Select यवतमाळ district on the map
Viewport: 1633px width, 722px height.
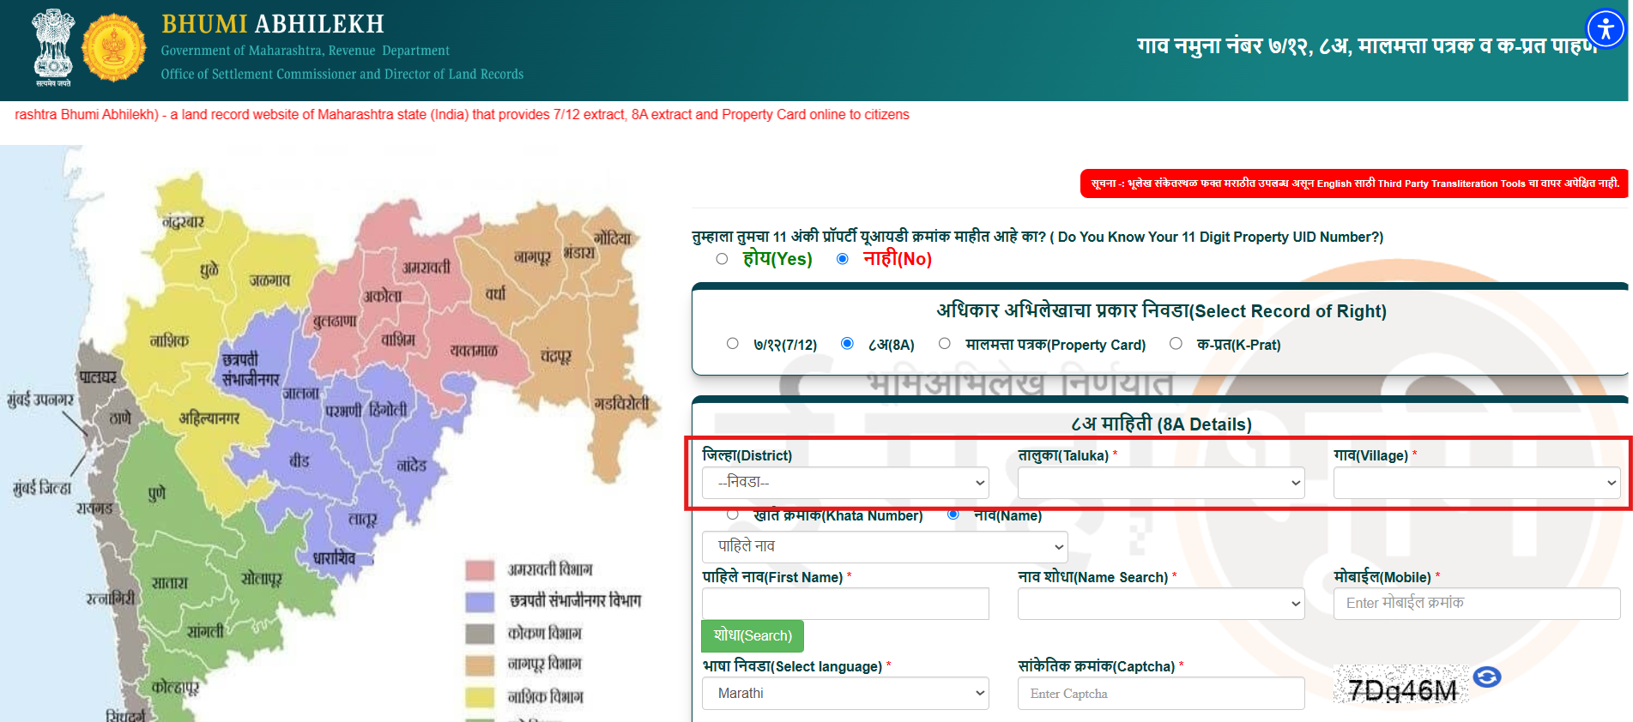tap(473, 351)
